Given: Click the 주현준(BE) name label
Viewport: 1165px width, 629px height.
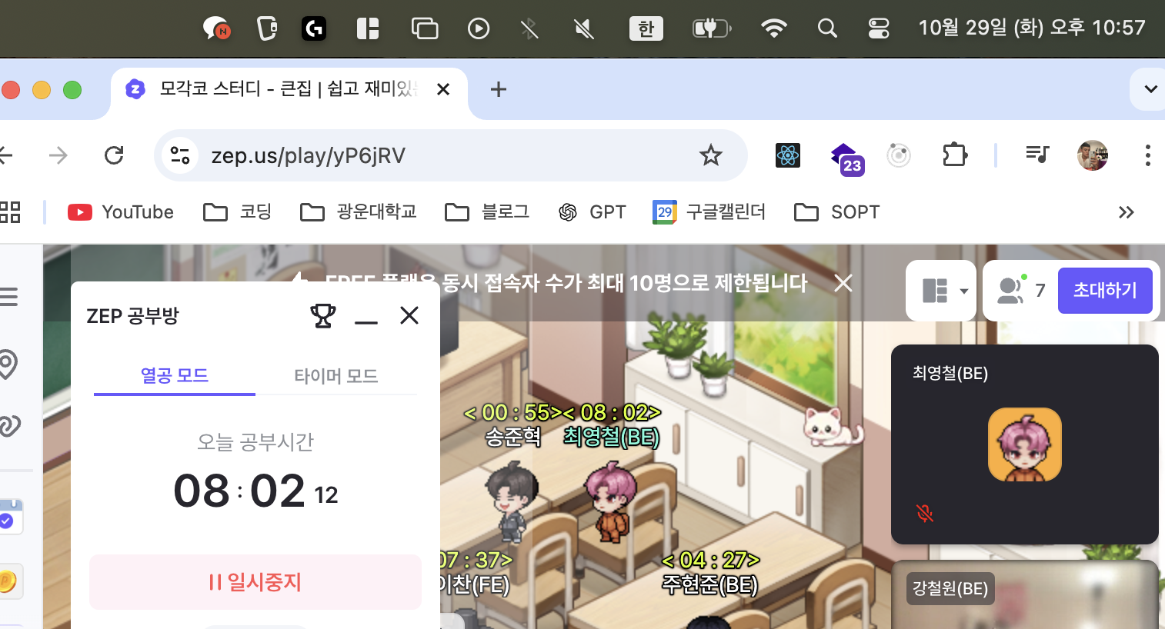Looking at the screenshot, I should 710,585.
